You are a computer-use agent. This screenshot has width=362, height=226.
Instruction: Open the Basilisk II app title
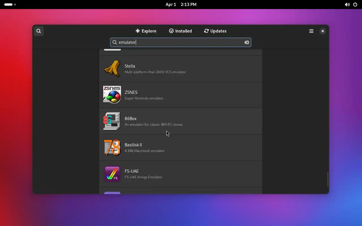click(133, 145)
